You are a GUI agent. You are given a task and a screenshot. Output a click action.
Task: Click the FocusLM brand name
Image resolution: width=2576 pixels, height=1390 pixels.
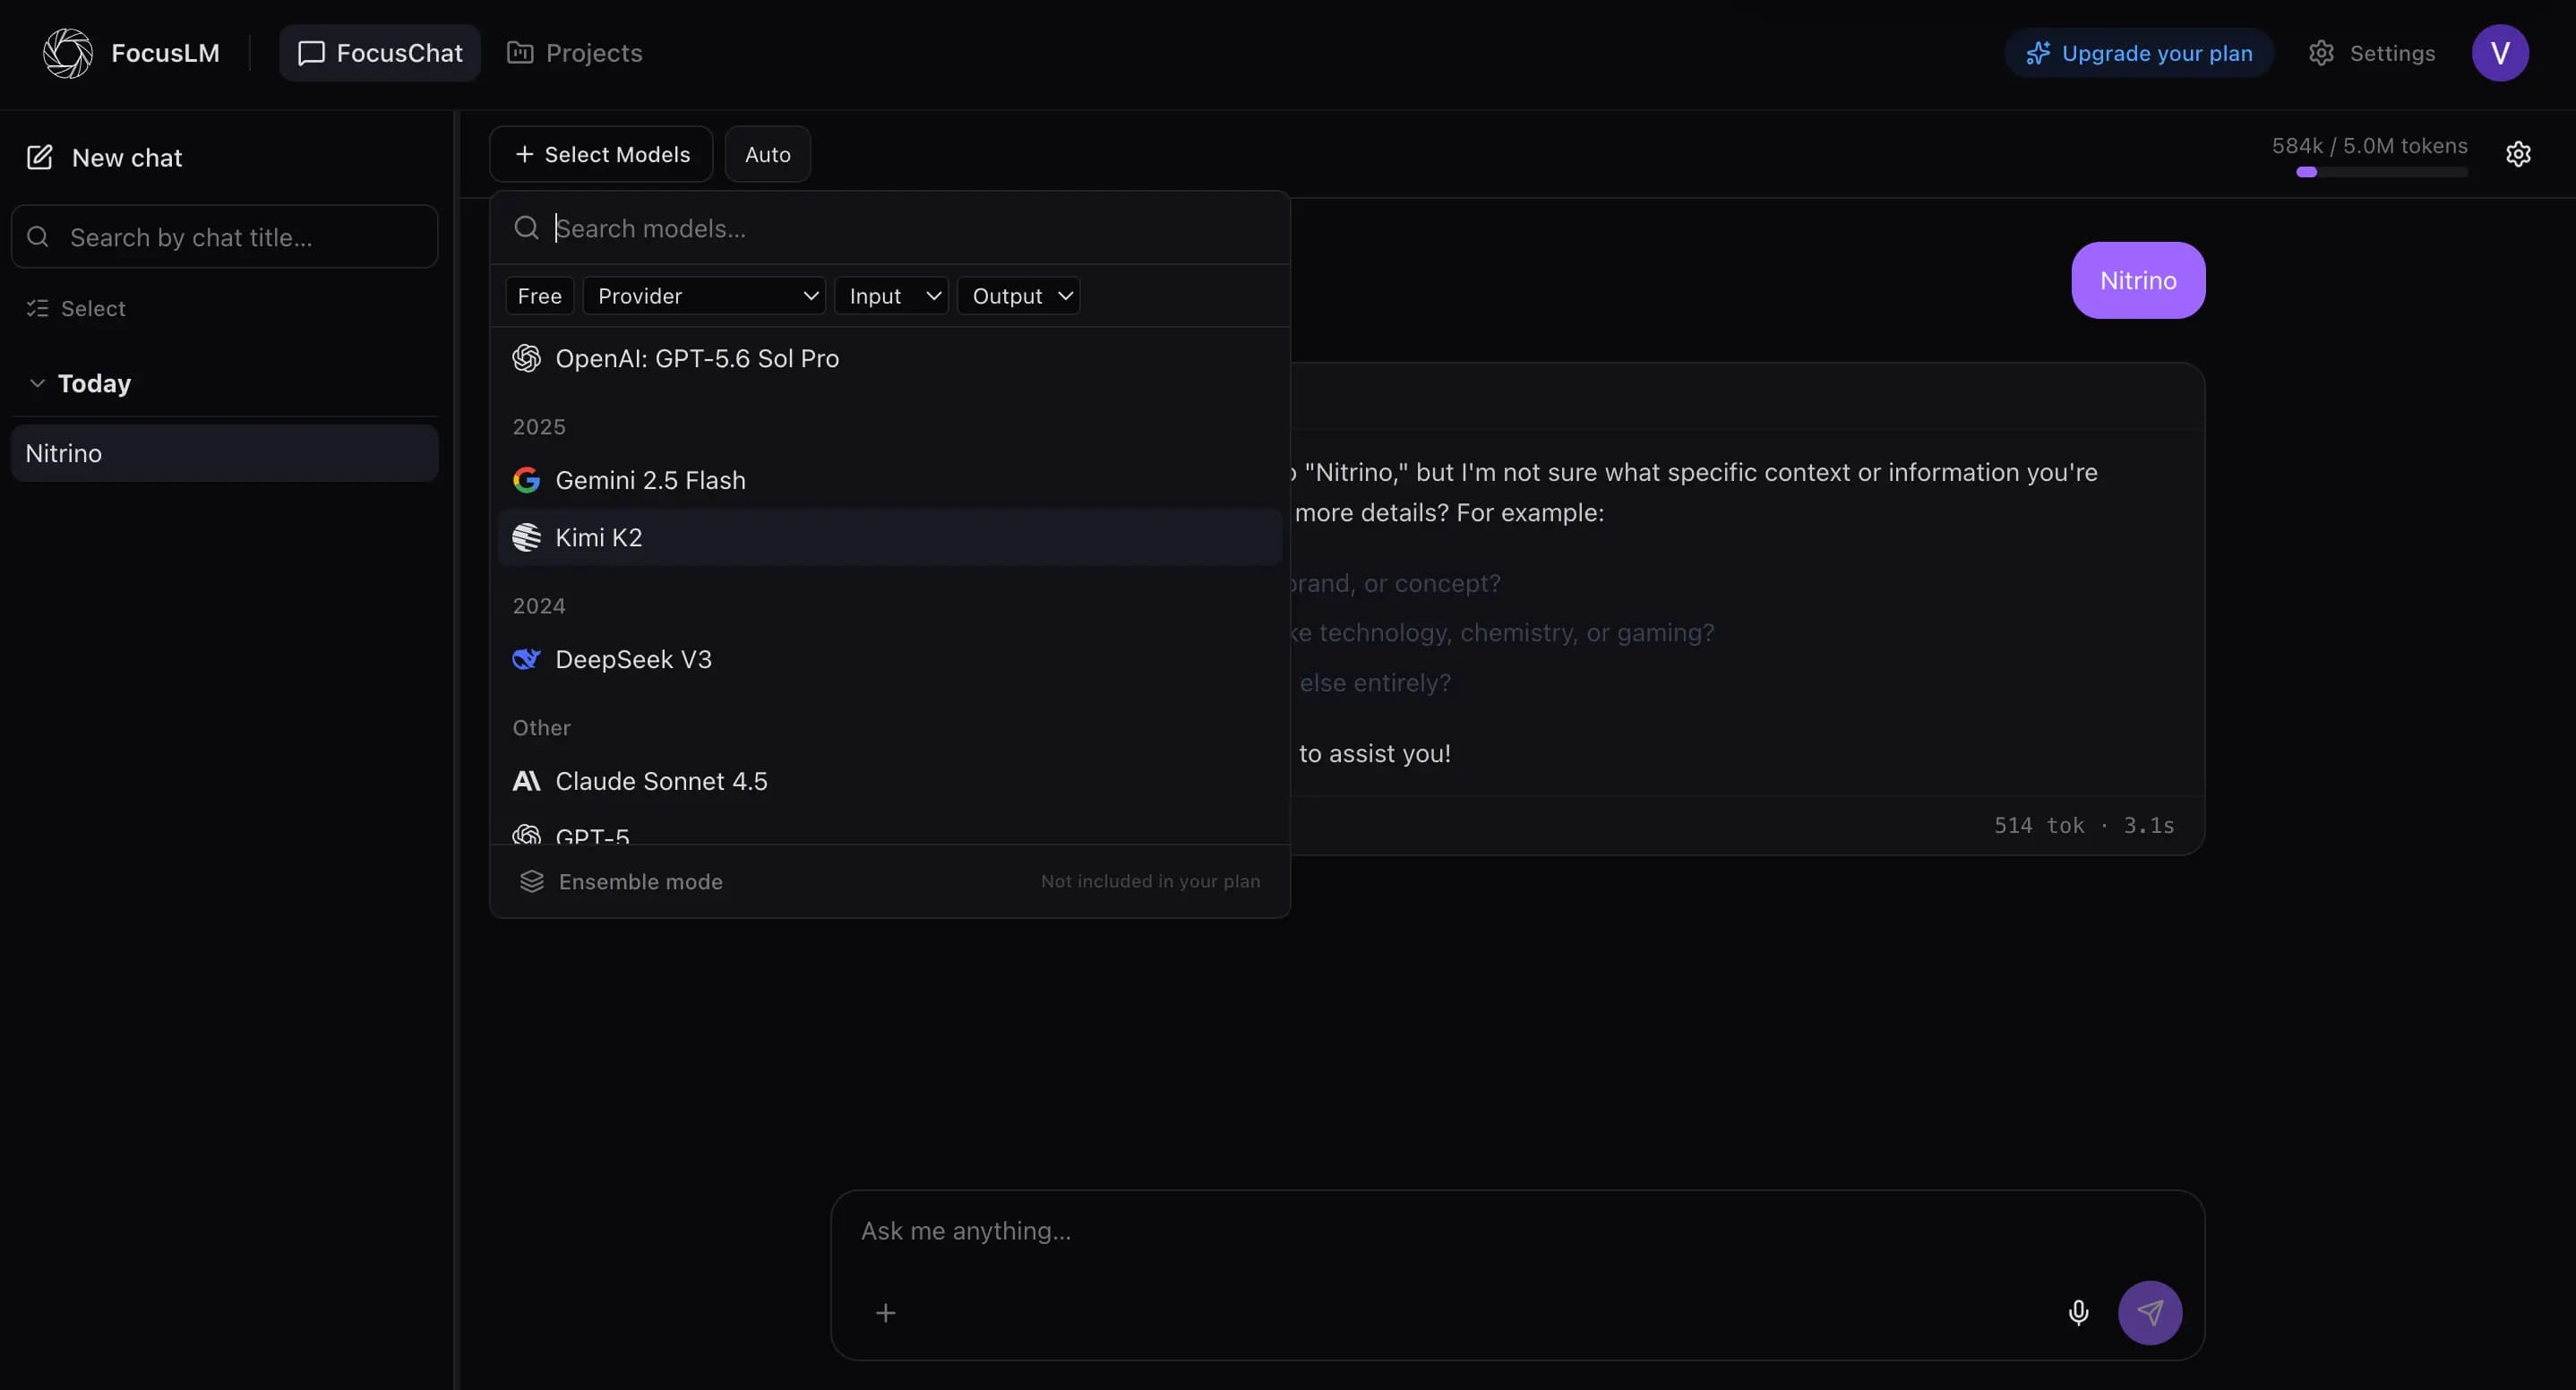pos(165,53)
